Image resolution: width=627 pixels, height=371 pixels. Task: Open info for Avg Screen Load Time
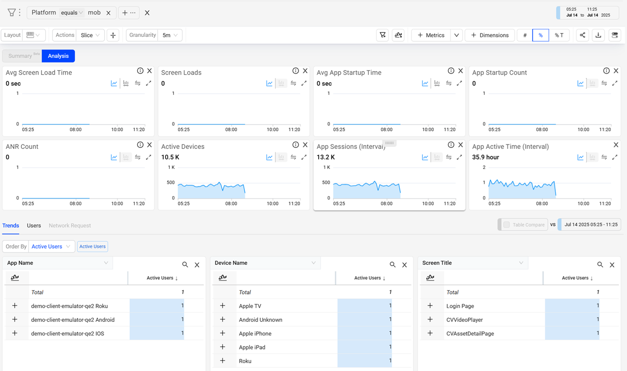[x=140, y=71]
